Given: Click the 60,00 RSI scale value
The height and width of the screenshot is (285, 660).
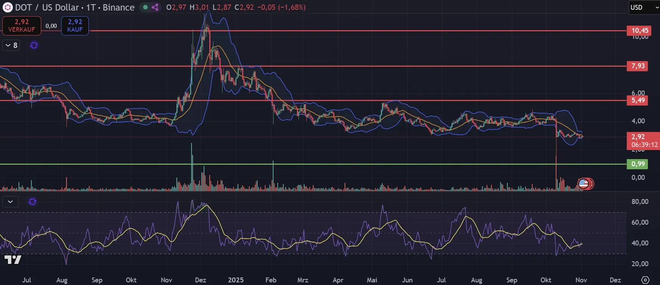Looking at the screenshot, I should [x=640, y=222].
